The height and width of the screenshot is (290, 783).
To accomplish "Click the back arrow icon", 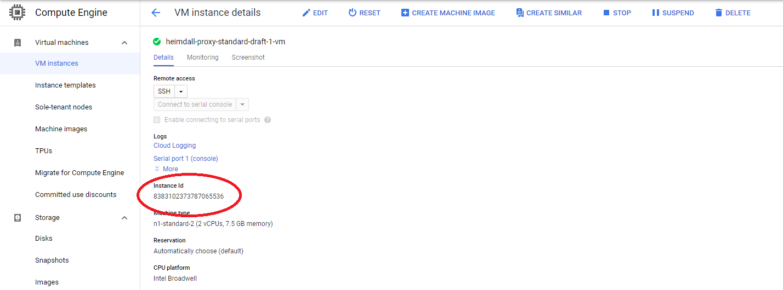I will (x=156, y=13).
